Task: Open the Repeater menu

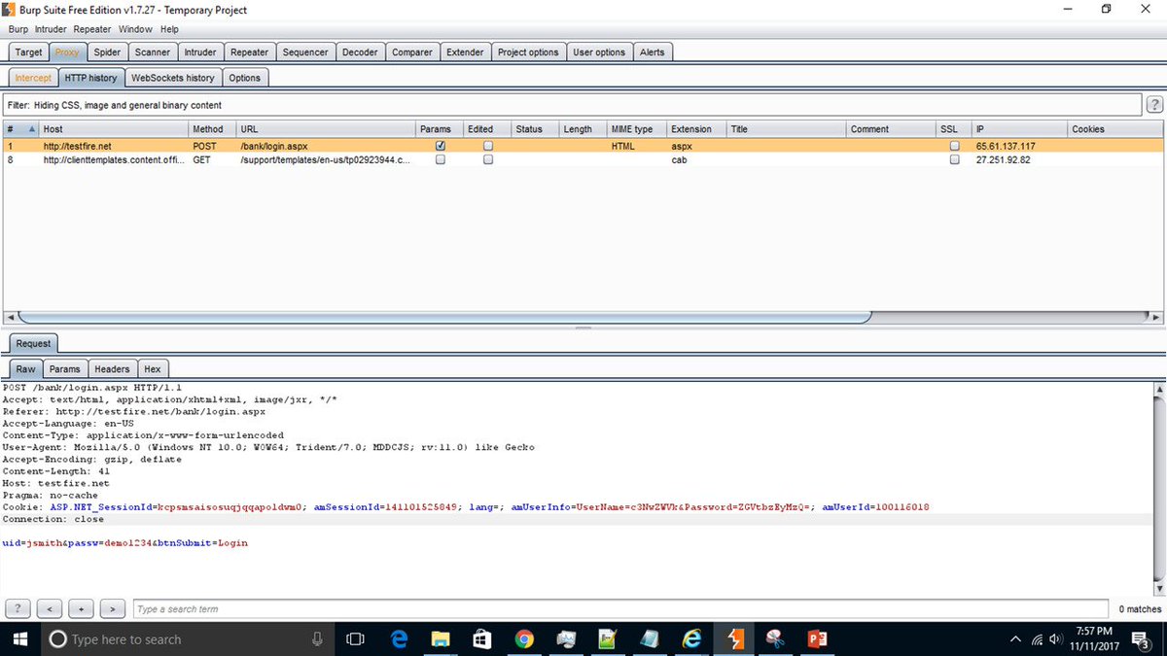Action: coord(92,30)
